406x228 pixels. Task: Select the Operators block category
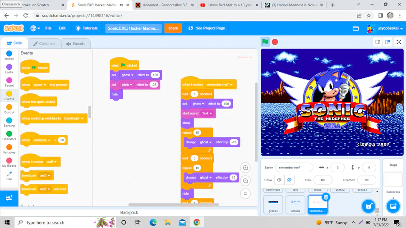[x=9, y=136]
